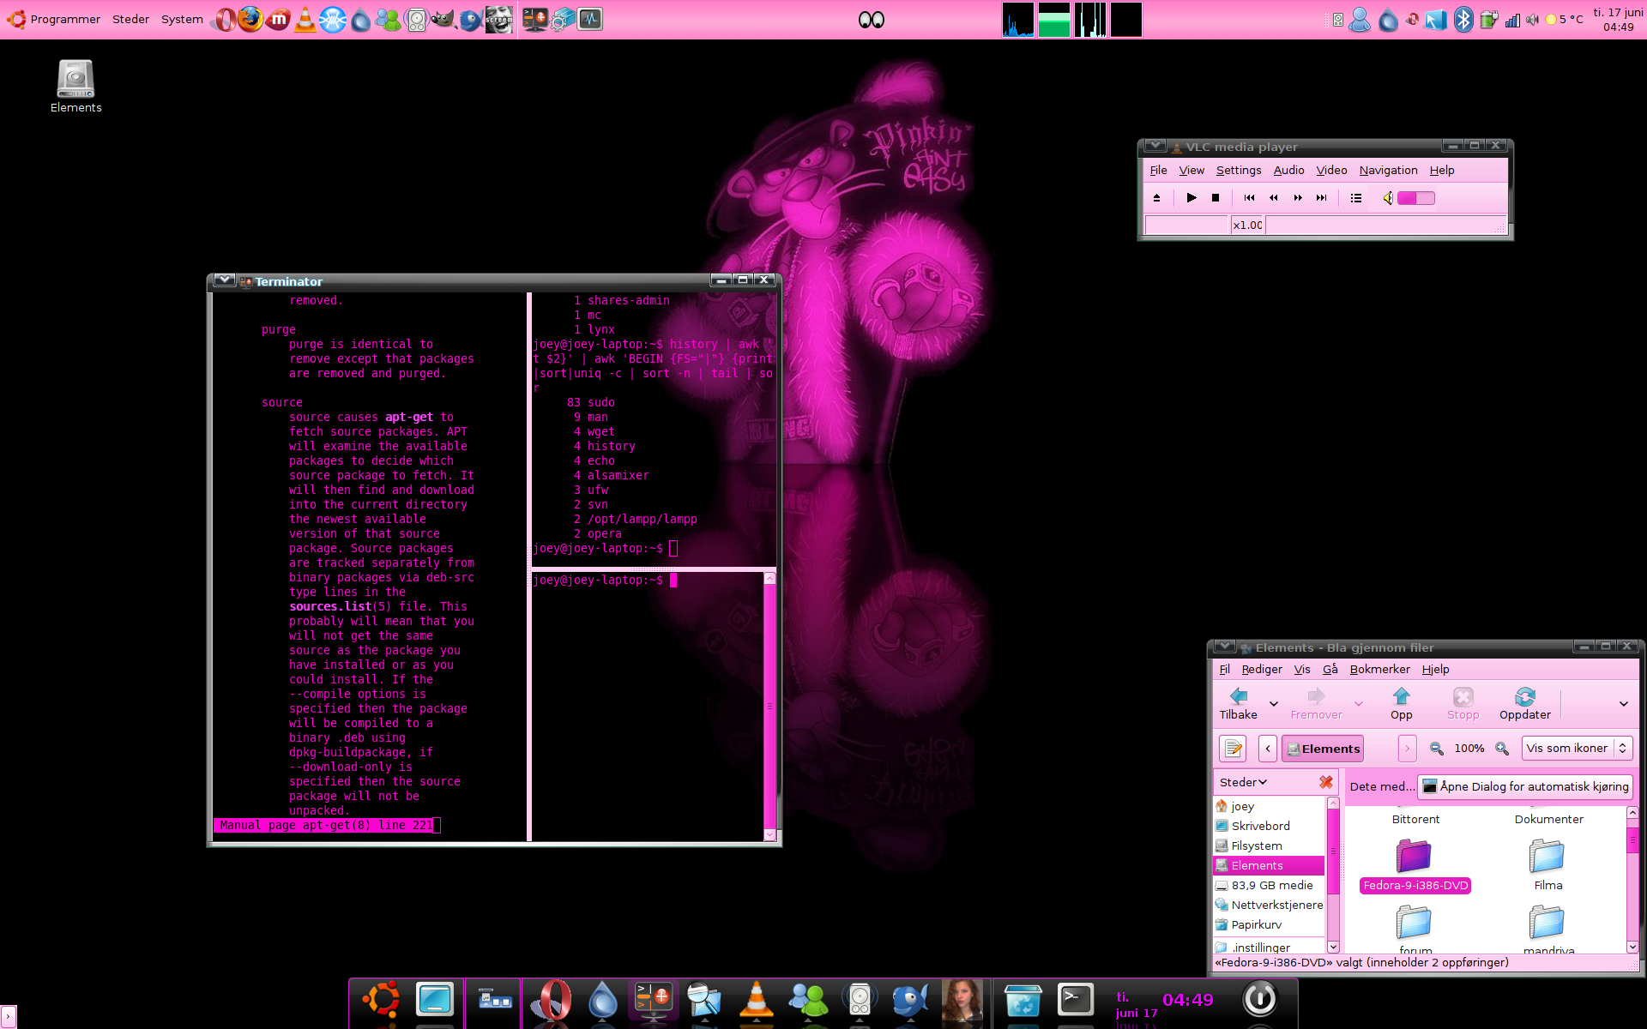Click the Elements path bar button
The image size is (1647, 1029).
pyautogui.click(x=1323, y=749)
